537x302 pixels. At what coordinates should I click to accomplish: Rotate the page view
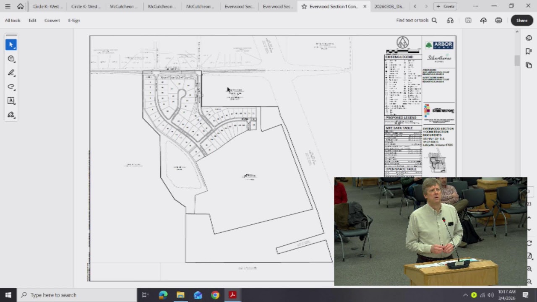(529, 243)
